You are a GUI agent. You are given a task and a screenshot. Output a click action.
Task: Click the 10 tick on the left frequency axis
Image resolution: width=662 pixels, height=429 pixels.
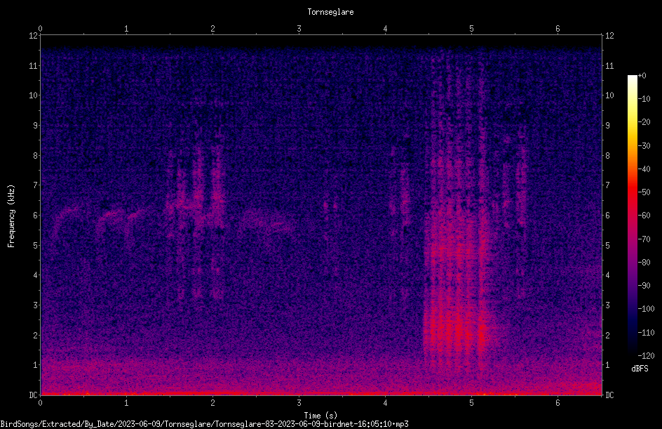click(33, 95)
